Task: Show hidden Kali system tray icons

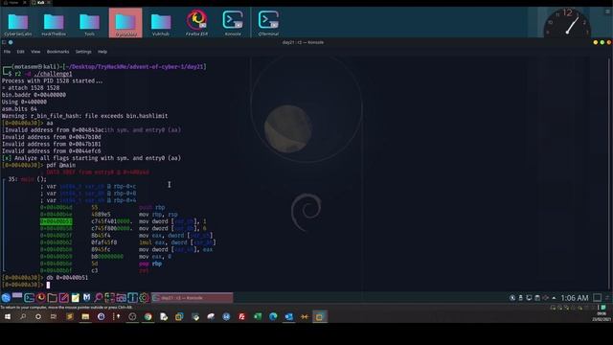Action: [554, 298]
